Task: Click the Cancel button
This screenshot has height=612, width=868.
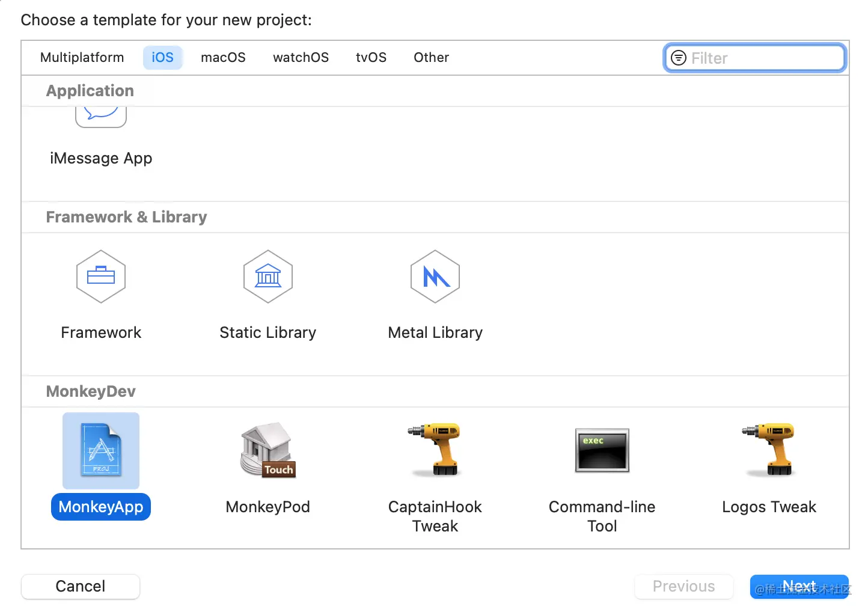Action: point(81,586)
